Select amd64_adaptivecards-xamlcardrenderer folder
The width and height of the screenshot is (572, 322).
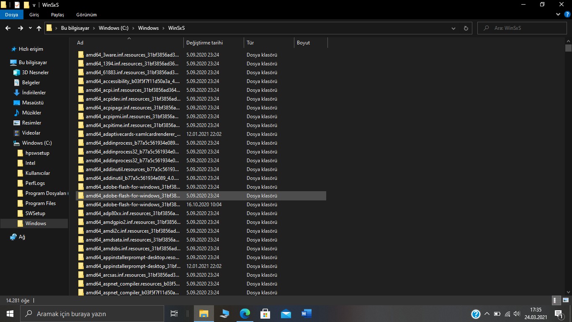pyautogui.click(x=201, y=134)
